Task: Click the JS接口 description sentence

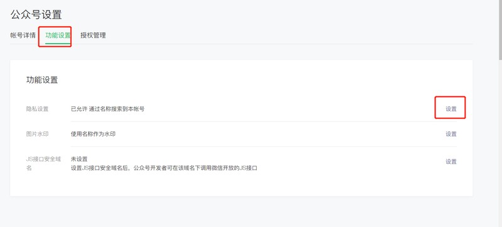Action: (x=164, y=168)
